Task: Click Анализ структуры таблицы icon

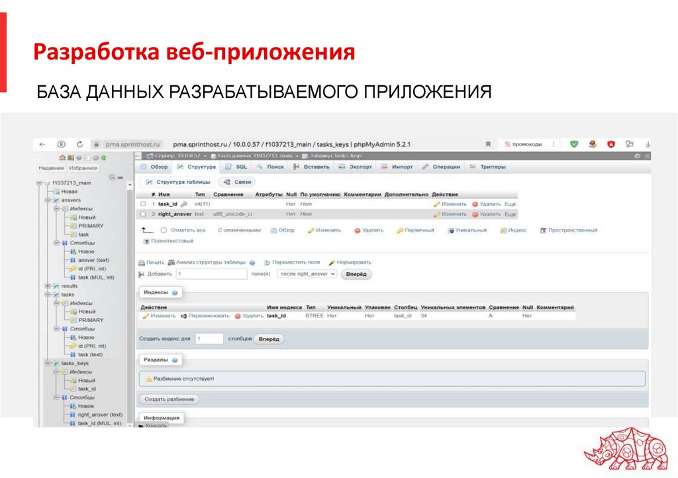Action: point(171,262)
